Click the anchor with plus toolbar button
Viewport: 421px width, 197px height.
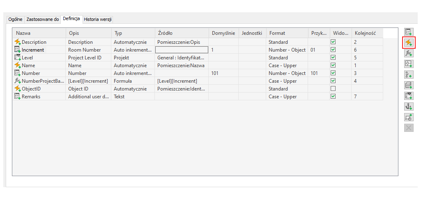tap(408, 106)
